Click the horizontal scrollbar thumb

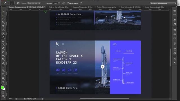[x=105, y=98]
